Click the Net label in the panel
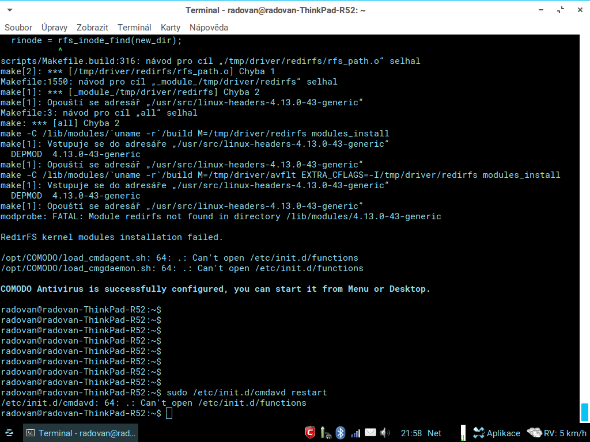 pos(434,433)
